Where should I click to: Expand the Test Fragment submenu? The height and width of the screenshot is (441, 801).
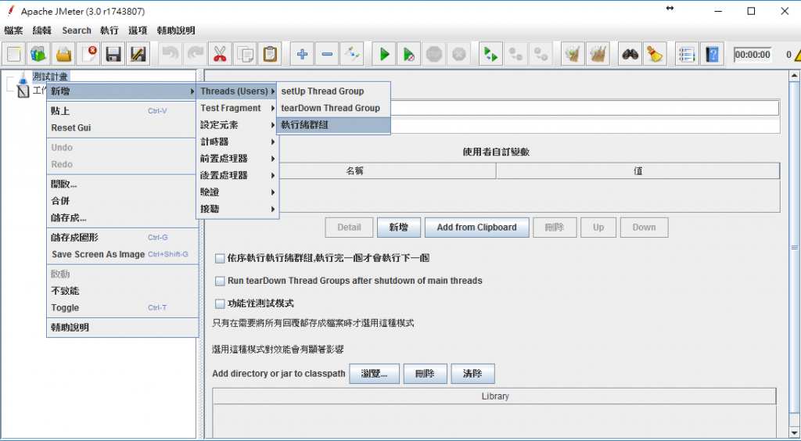point(238,108)
